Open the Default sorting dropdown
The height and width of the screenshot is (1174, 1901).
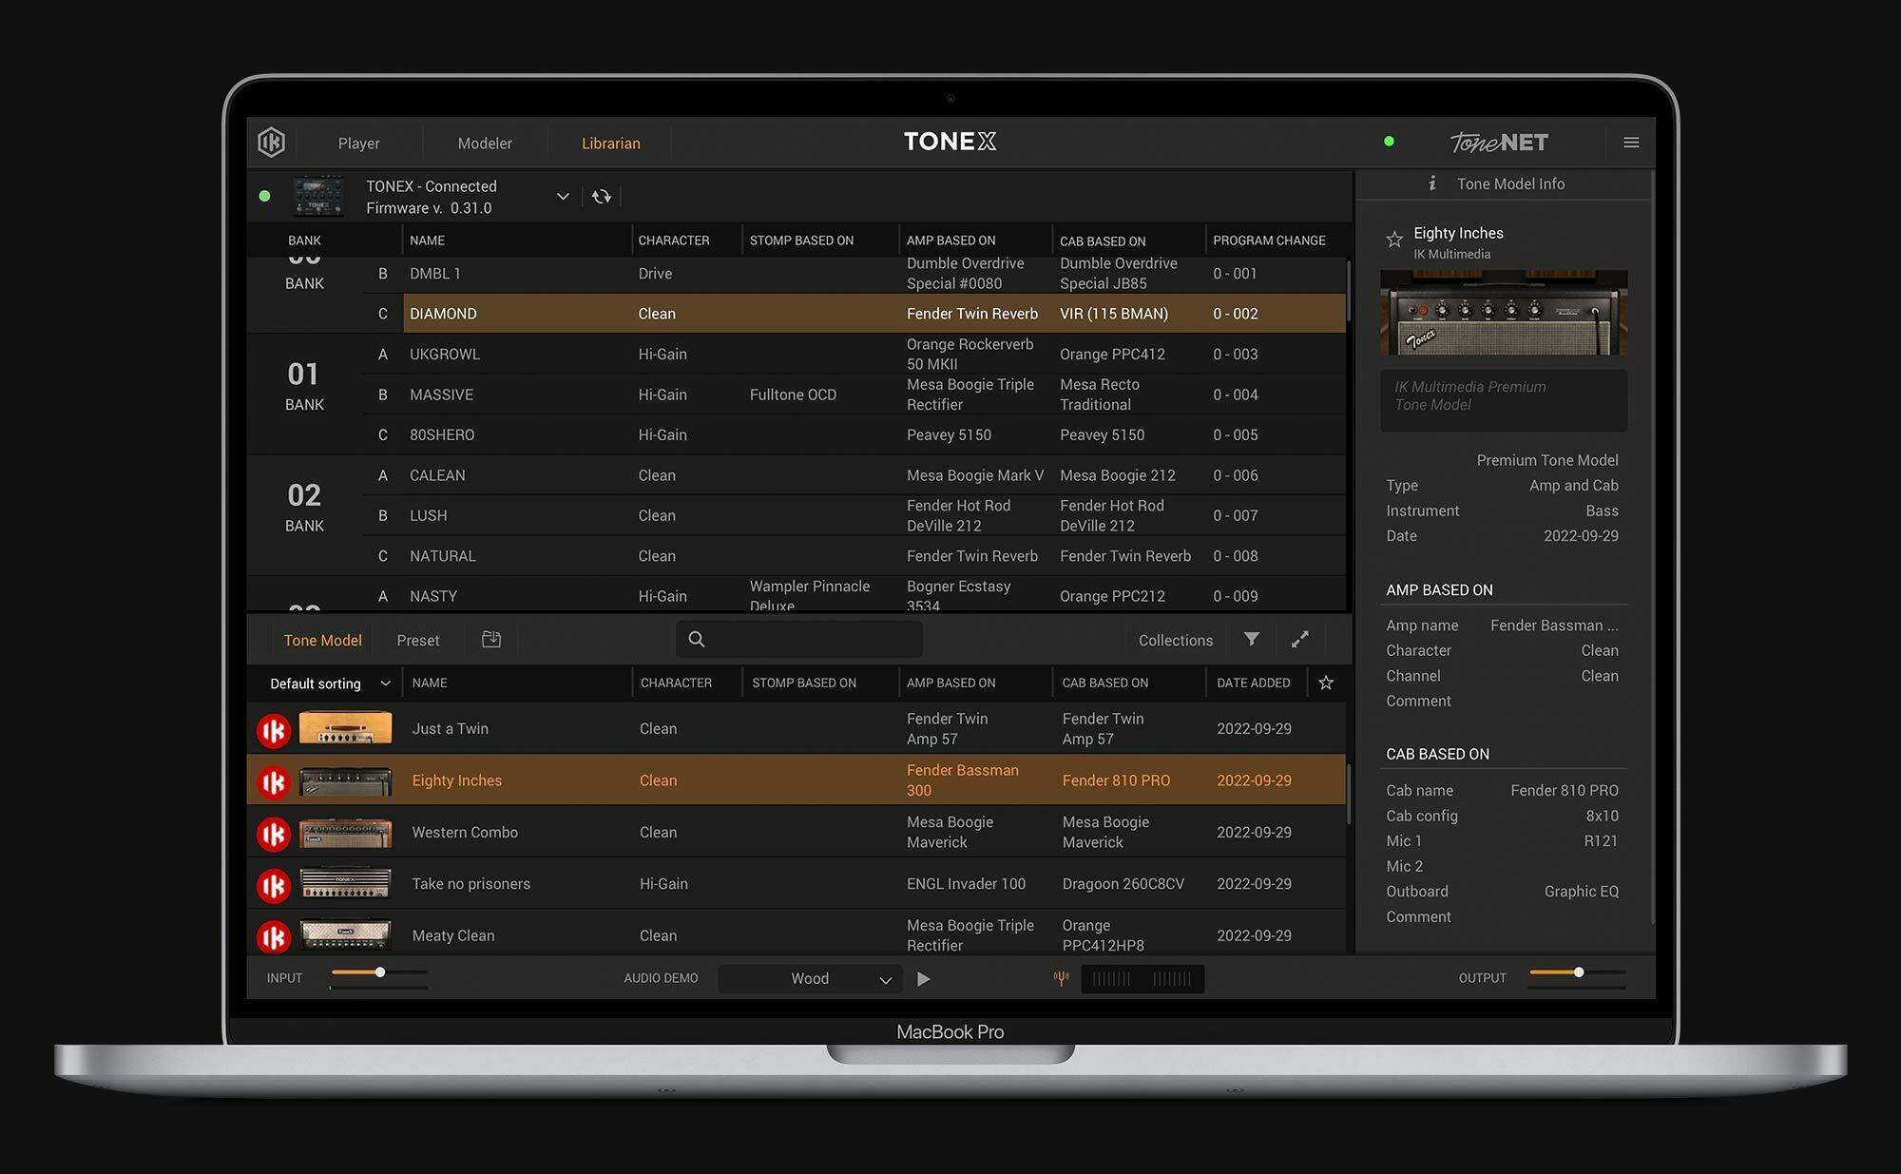point(329,683)
